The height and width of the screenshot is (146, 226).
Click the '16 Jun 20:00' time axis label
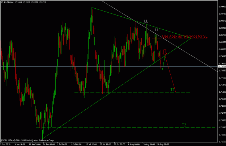34,144
